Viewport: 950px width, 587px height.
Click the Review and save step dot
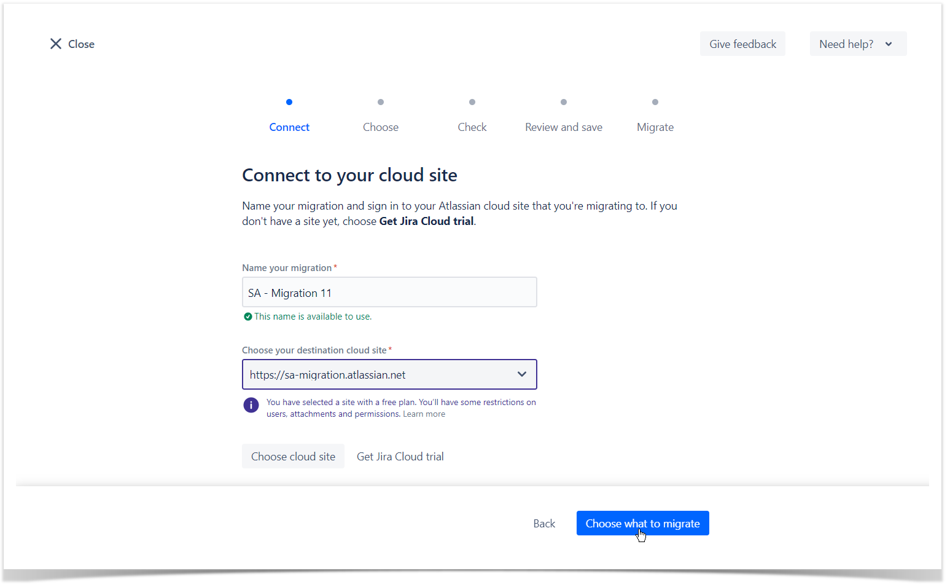click(x=564, y=102)
